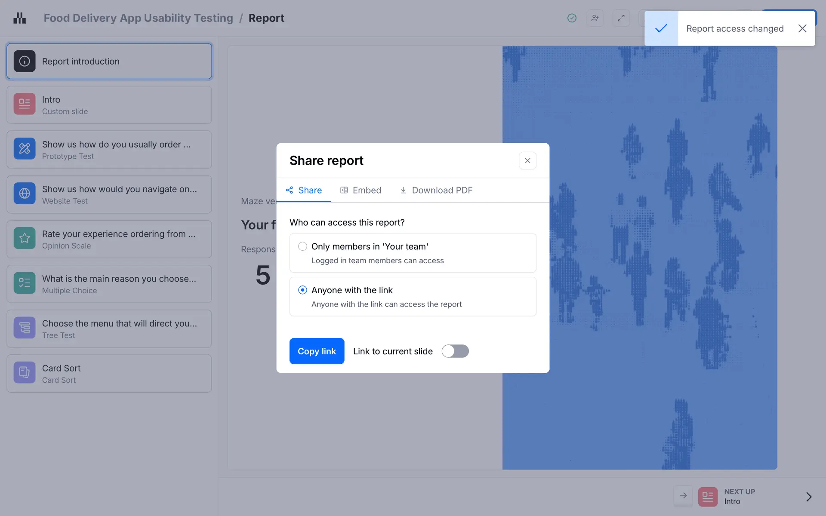The width and height of the screenshot is (826, 516).
Task: Click the Card Sort slide icon
Action: pyautogui.click(x=25, y=372)
